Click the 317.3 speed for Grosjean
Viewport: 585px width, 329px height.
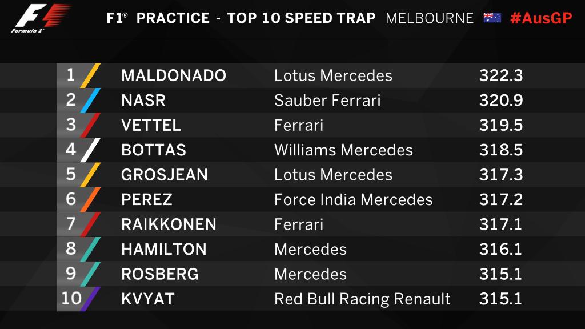point(501,175)
